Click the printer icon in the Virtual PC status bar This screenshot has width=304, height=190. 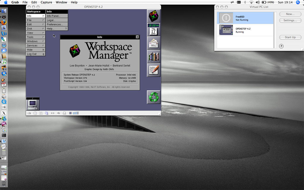[64, 113]
